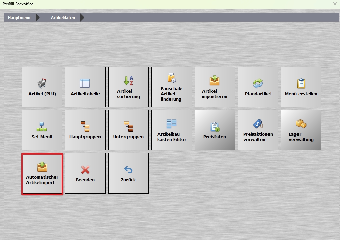Open the Lagerverwaltung boxes tile
Screen dimensions: 340x240
click(301, 130)
